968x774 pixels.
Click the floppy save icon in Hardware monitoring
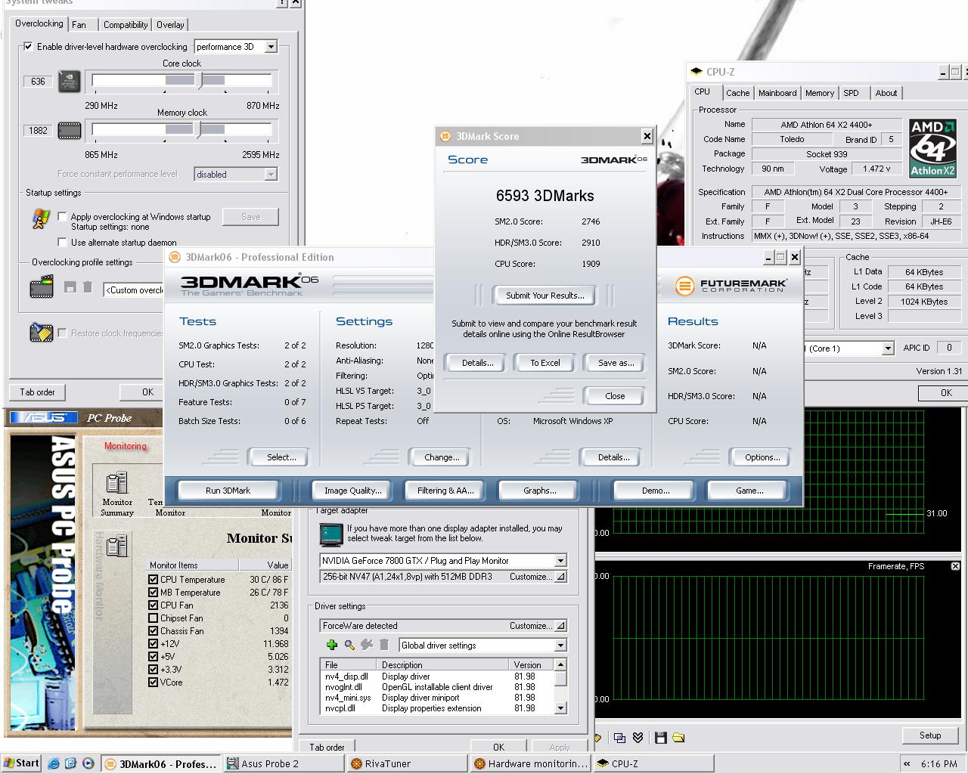(x=661, y=738)
